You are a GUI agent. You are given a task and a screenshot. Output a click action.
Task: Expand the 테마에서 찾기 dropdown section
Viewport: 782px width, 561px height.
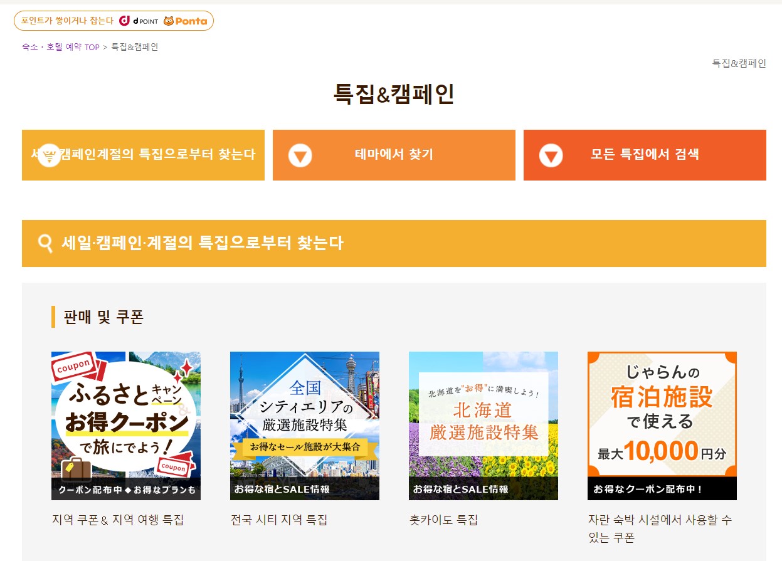pos(394,155)
